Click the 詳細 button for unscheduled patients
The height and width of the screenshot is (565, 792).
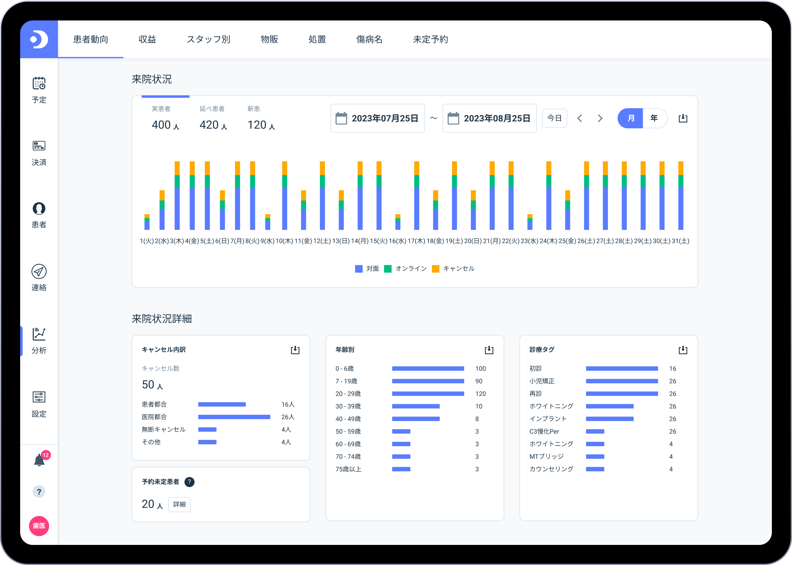click(x=179, y=504)
